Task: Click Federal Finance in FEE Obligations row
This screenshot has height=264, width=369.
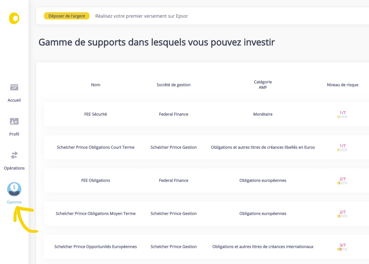Action: pos(174,180)
